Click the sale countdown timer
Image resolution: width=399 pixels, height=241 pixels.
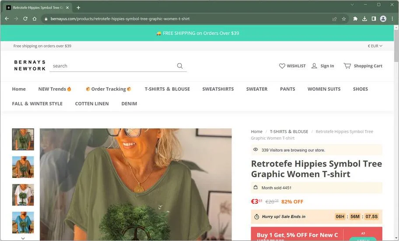357,216
